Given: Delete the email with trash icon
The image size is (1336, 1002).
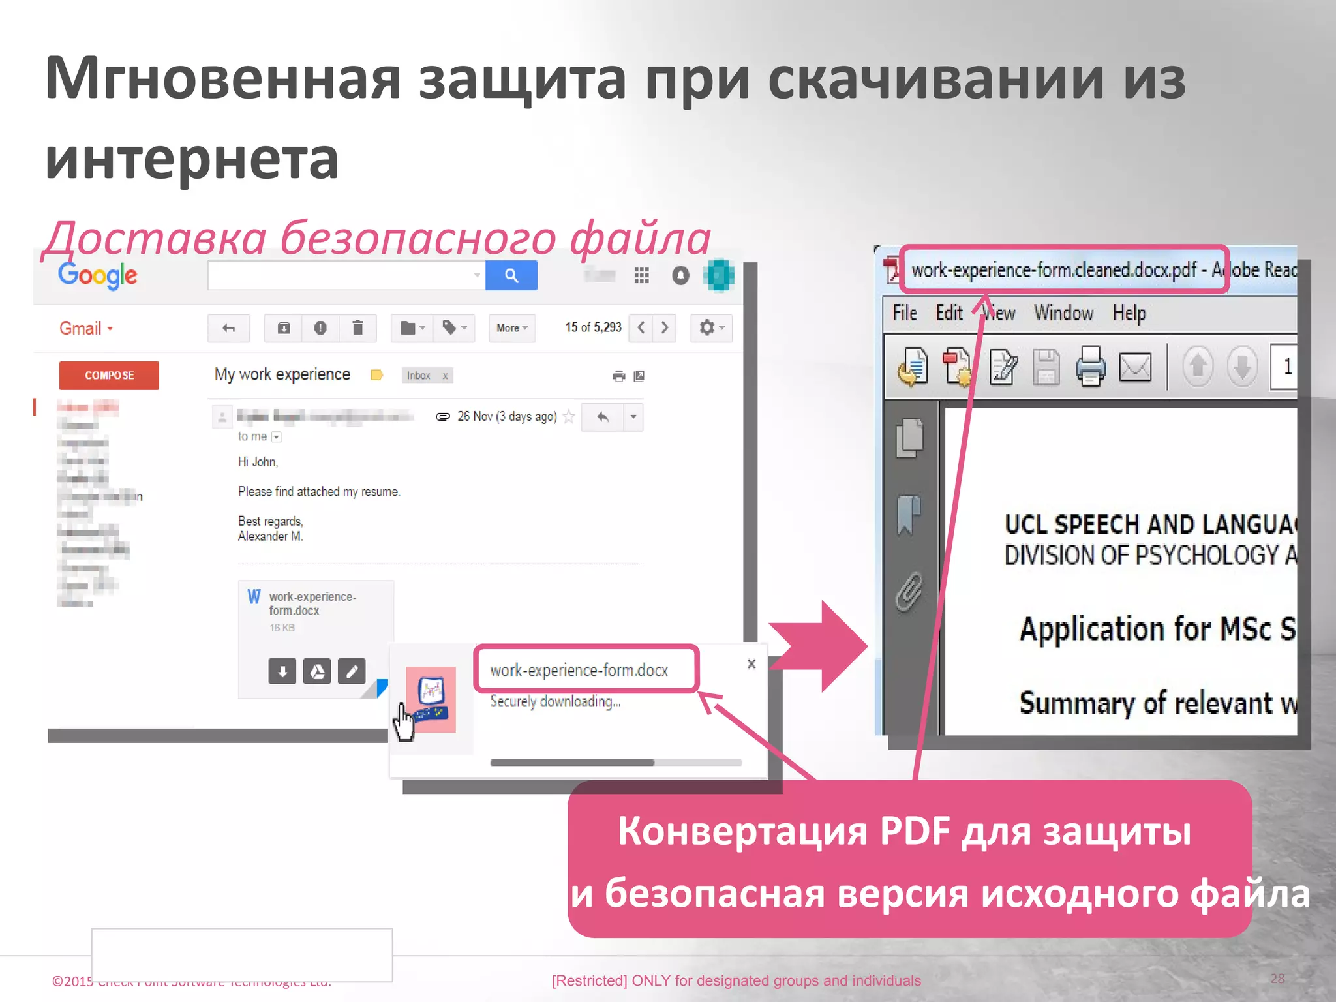Looking at the screenshot, I should 357,327.
